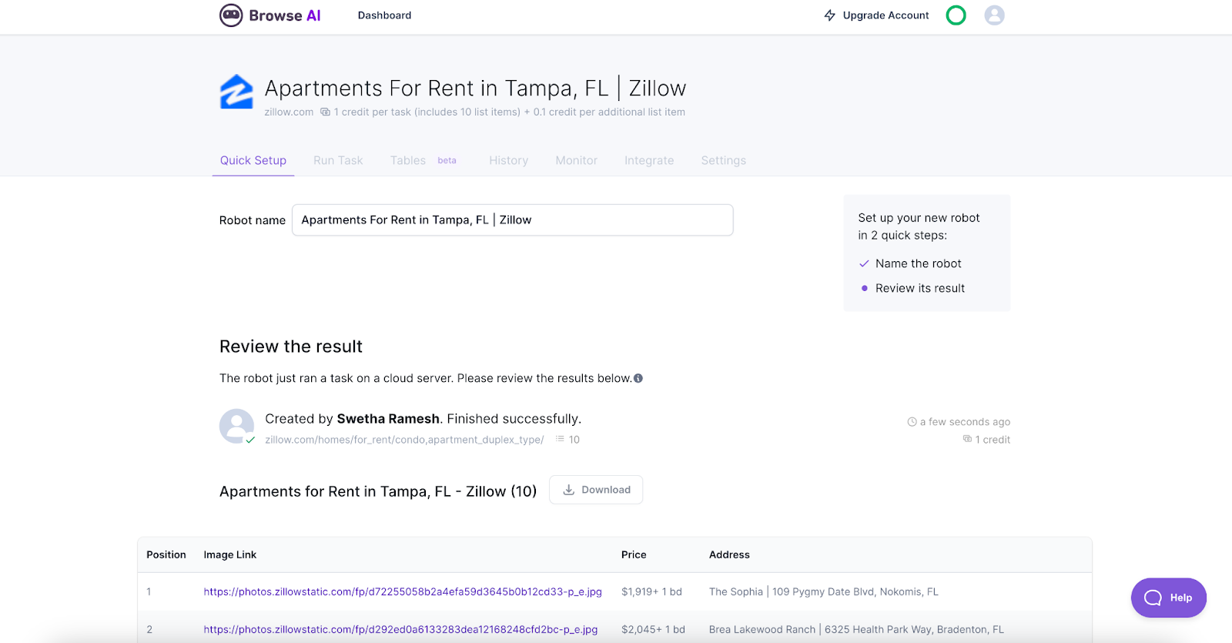Image resolution: width=1232 pixels, height=643 pixels.
Task: Click the zillow.com source text
Action: pos(289,112)
